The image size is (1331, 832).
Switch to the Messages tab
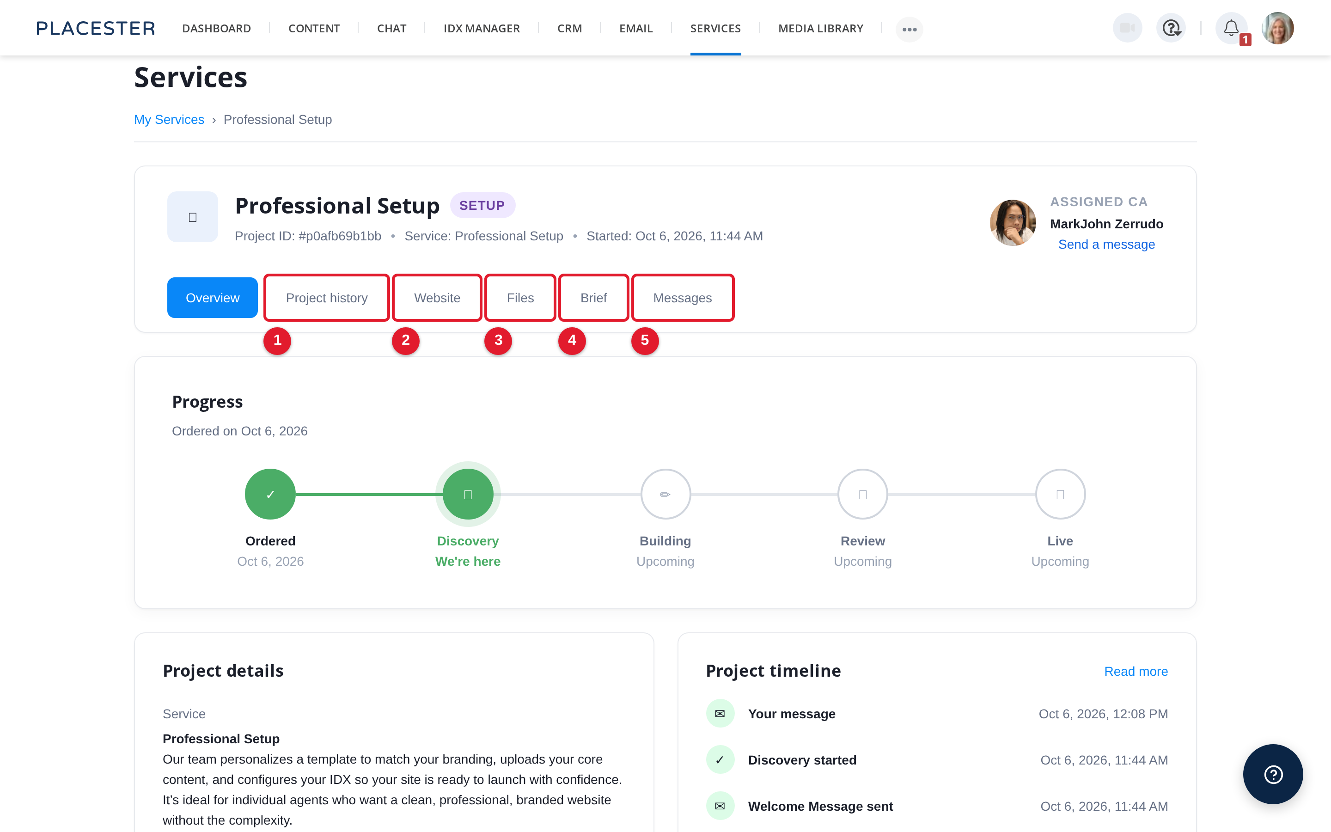point(683,298)
